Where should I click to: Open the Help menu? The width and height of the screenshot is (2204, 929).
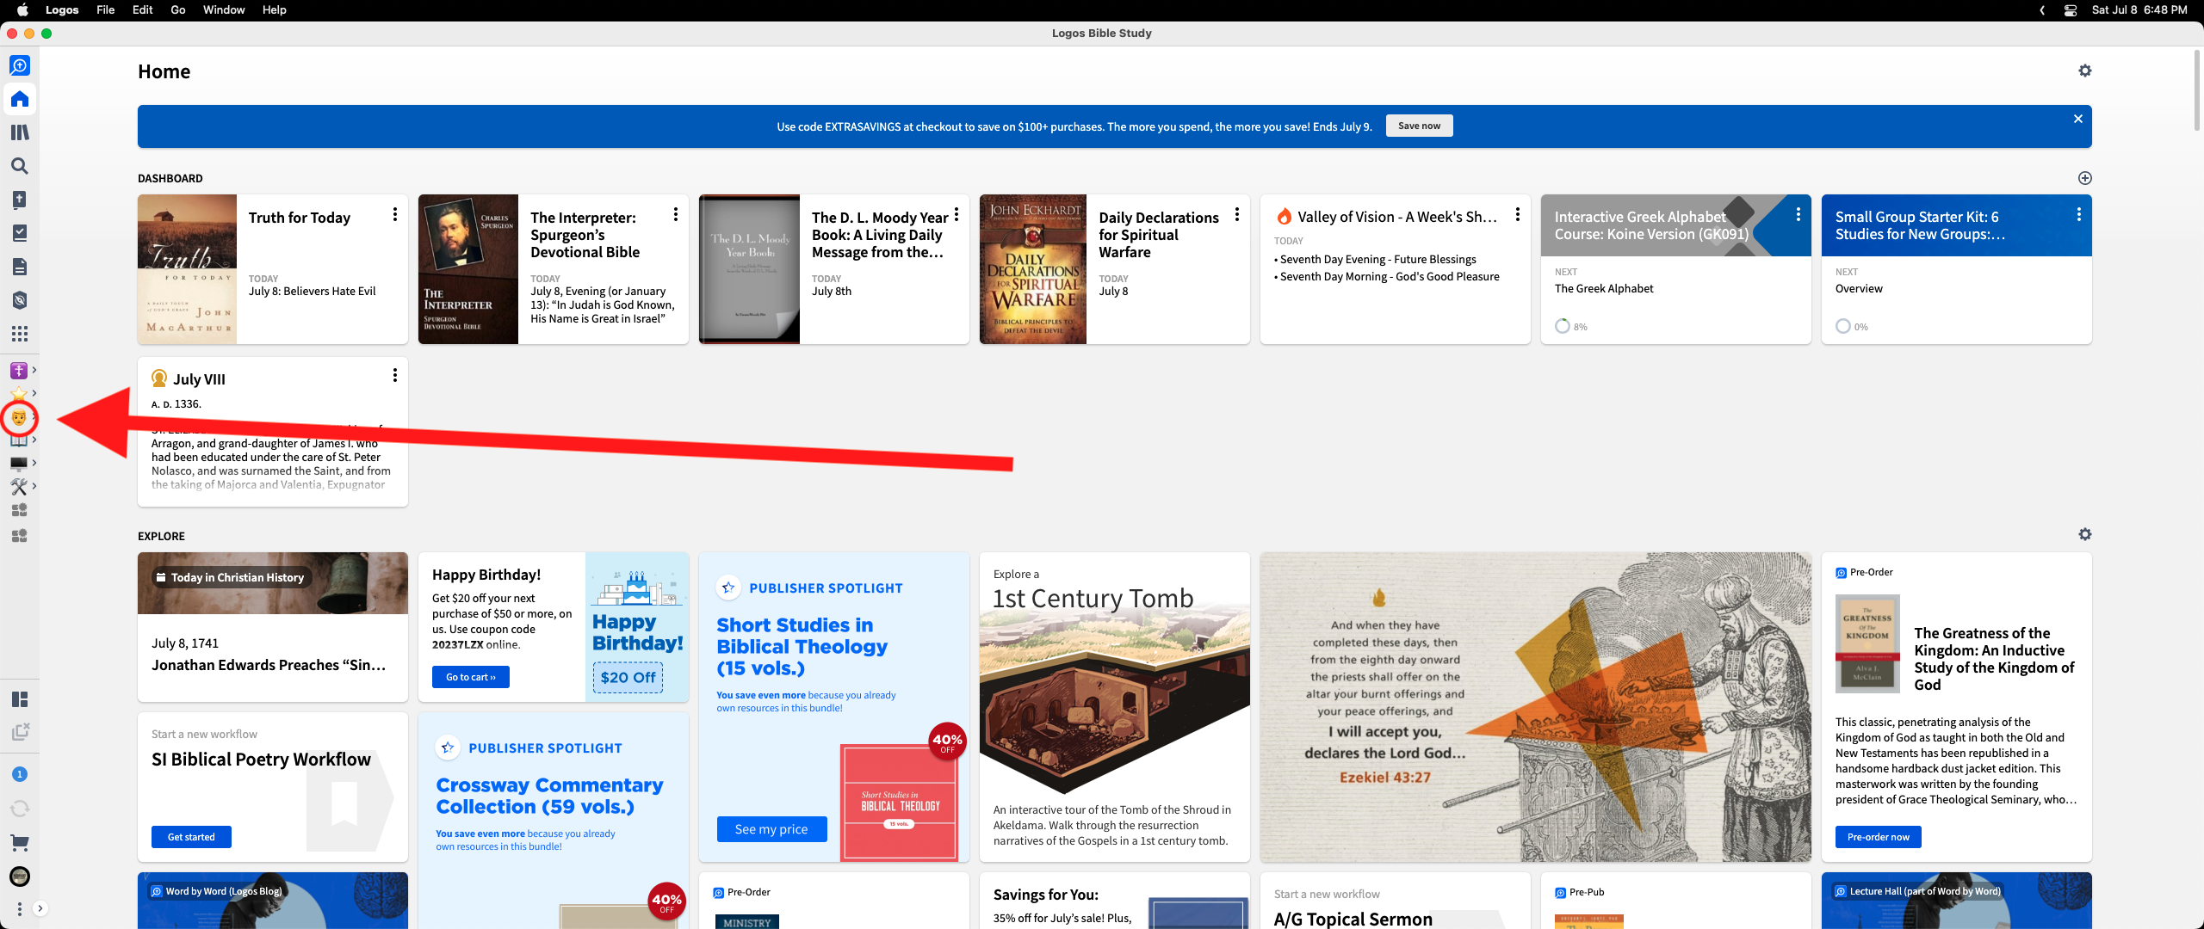274,10
